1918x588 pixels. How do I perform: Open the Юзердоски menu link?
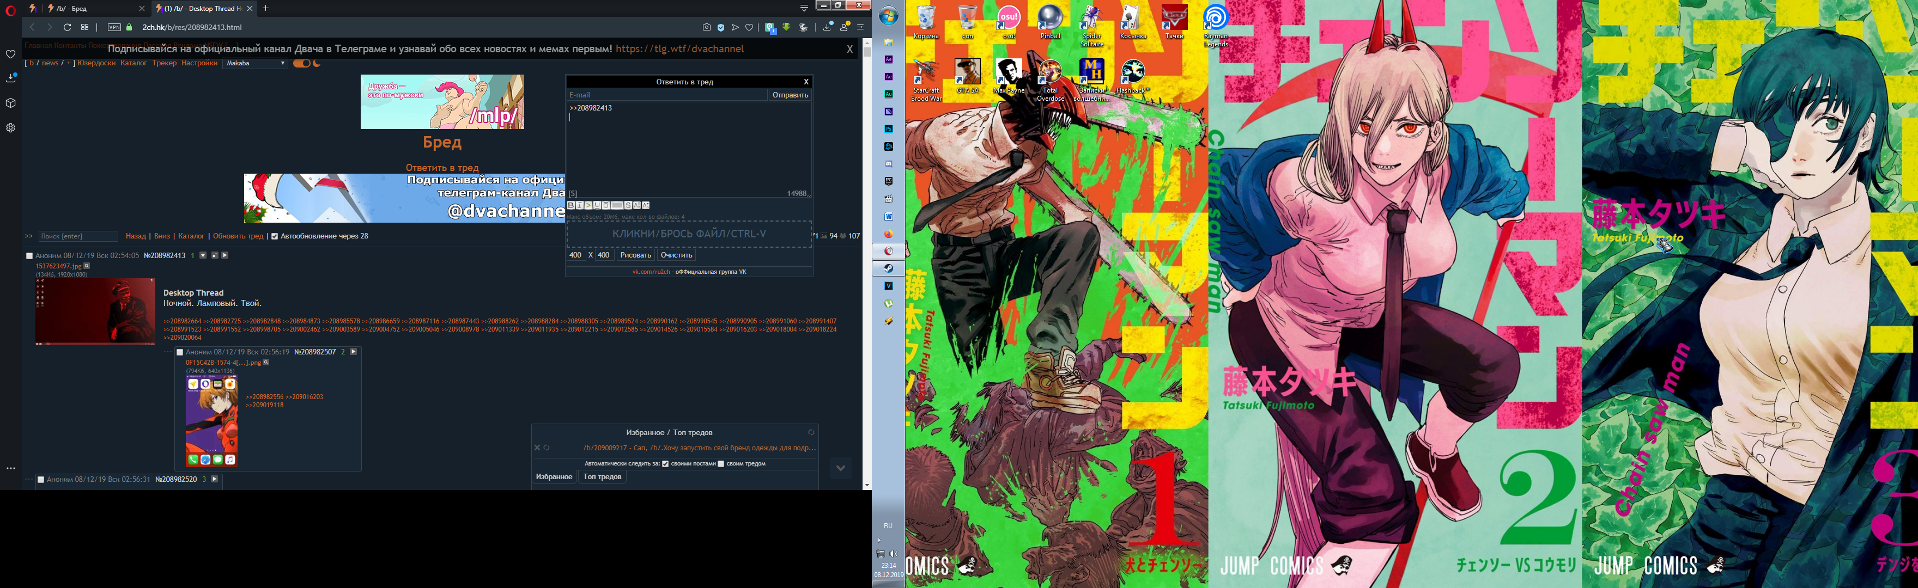click(97, 63)
